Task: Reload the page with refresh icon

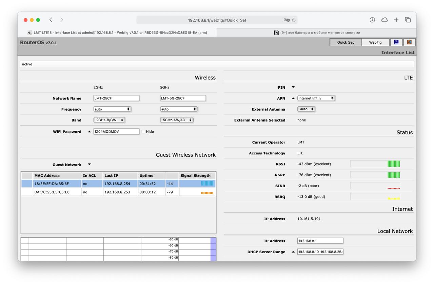Action: click(294, 20)
